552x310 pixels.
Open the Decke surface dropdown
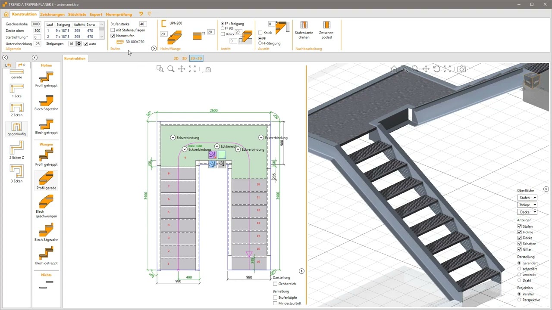(527, 212)
